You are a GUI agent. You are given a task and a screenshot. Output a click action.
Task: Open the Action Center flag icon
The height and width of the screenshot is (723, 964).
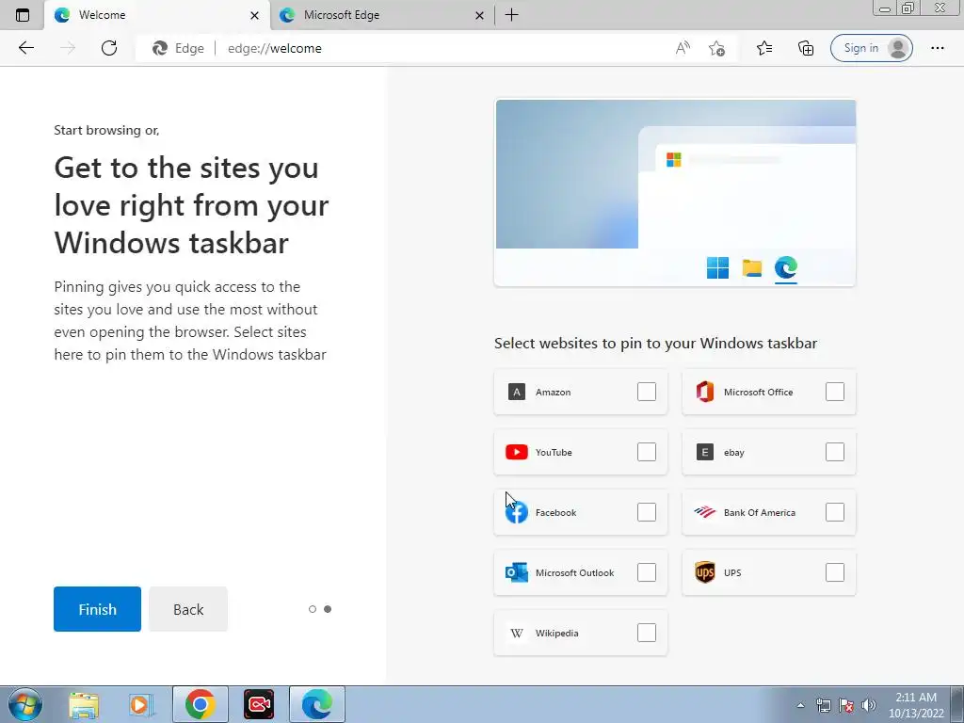(846, 705)
